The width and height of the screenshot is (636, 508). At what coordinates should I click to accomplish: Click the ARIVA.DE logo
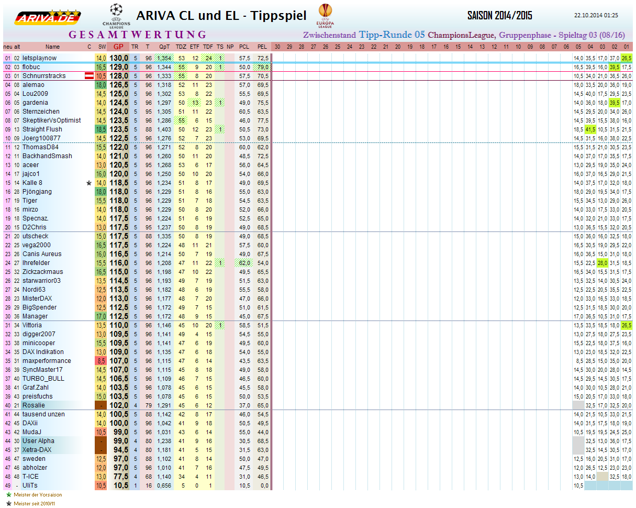pos(48,17)
